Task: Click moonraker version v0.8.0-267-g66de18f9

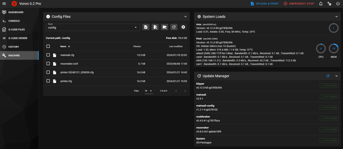Action: point(209,132)
